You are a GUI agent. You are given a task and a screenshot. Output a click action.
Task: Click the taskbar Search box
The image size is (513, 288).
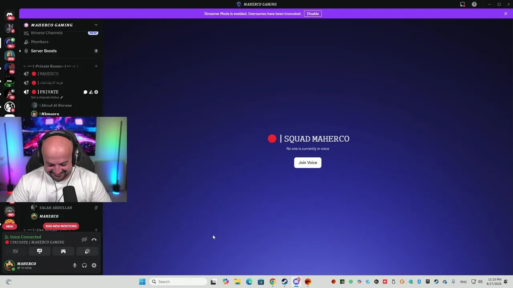pos(179,282)
